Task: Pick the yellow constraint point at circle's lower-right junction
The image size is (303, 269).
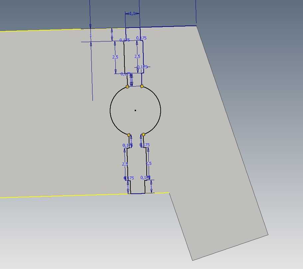Action: (143, 134)
